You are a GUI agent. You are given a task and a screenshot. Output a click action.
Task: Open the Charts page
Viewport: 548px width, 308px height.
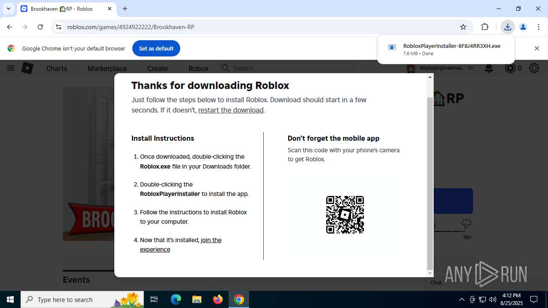coord(57,68)
